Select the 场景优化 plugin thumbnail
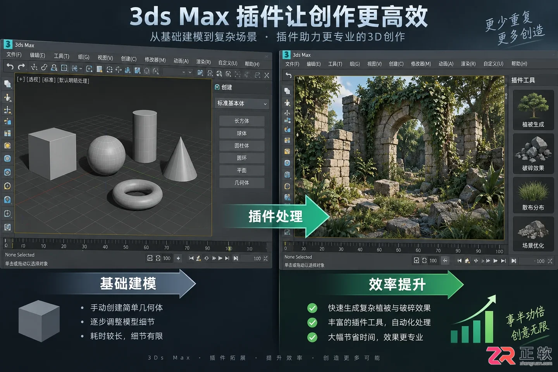Screen dimensions: 558x372 click(x=533, y=234)
